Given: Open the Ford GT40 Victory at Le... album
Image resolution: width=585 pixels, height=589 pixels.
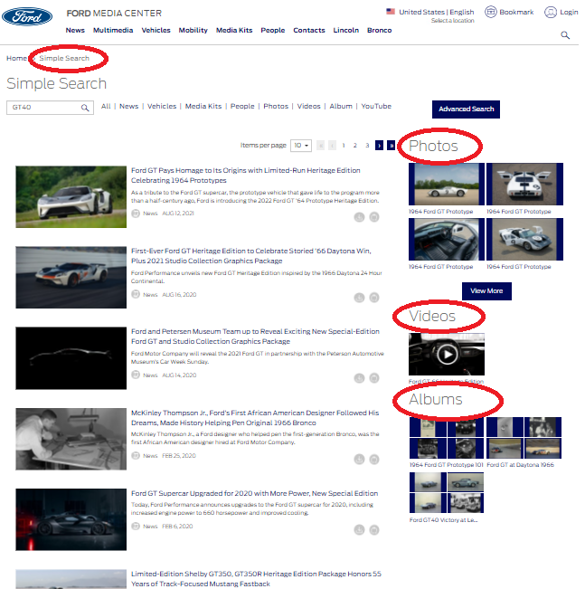Looking at the screenshot, I should (447, 493).
